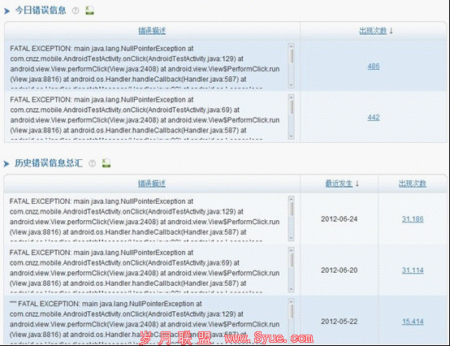This screenshot has width=450, height=346.
Task: Select the 2012-06-24 date cell
Action: pos(340,219)
